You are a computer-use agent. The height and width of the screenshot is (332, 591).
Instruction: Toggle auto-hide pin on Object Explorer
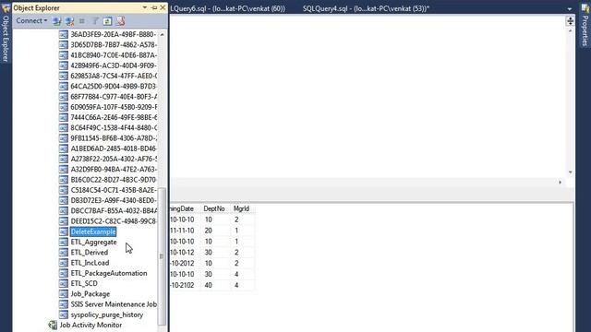click(154, 7)
